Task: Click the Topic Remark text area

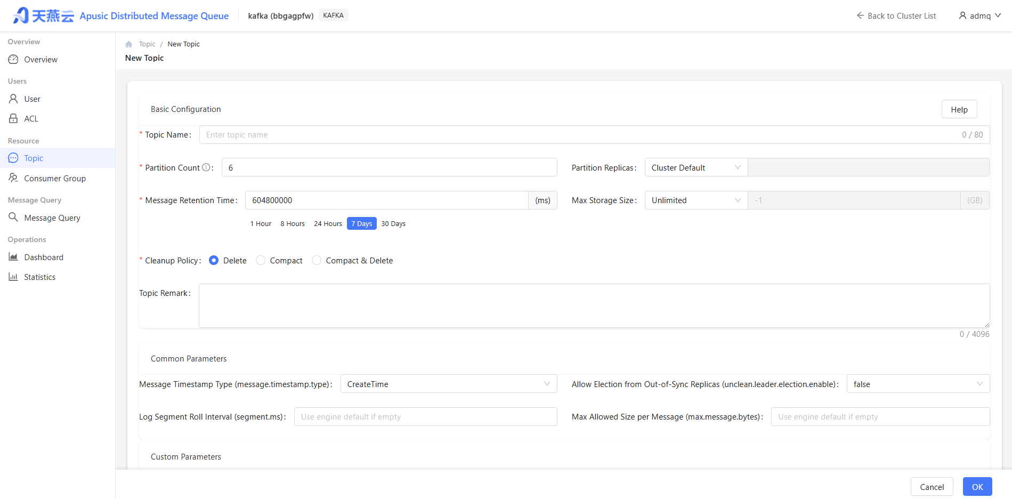Action: (x=594, y=305)
